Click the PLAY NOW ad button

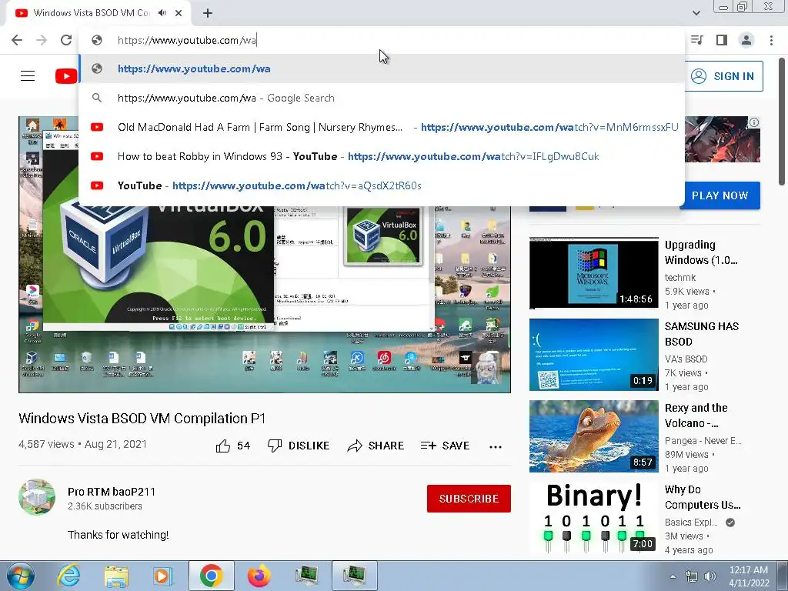720,195
